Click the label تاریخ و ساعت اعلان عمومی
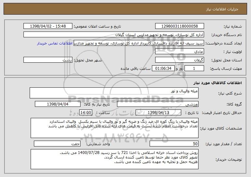The width and height of the screenshot is (251, 177). 97,27
